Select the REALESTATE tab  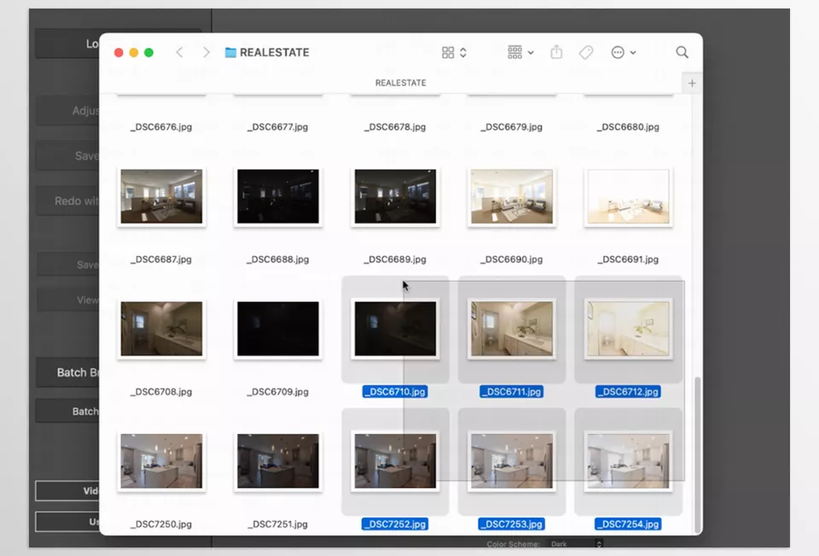coord(401,83)
